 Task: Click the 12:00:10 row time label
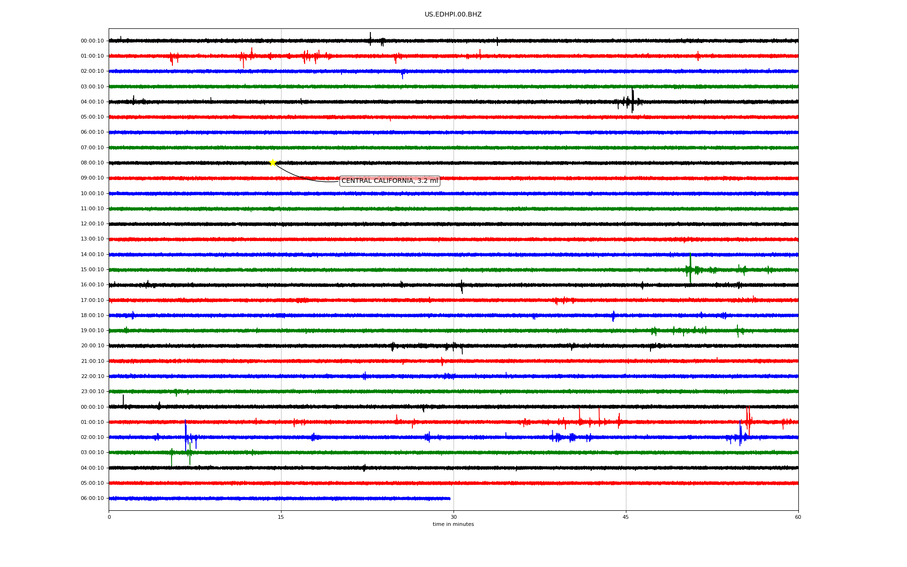pos(92,224)
